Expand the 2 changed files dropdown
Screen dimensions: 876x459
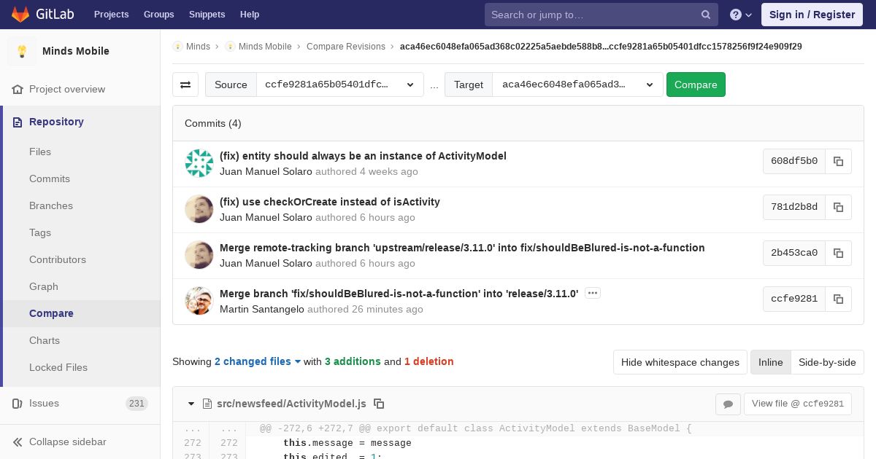click(x=258, y=361)
